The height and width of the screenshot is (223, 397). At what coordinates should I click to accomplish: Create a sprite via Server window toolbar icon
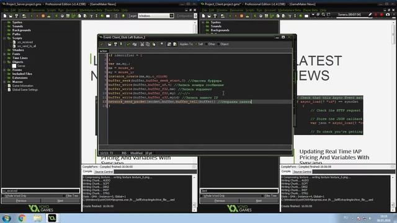(x=56, y=16)
